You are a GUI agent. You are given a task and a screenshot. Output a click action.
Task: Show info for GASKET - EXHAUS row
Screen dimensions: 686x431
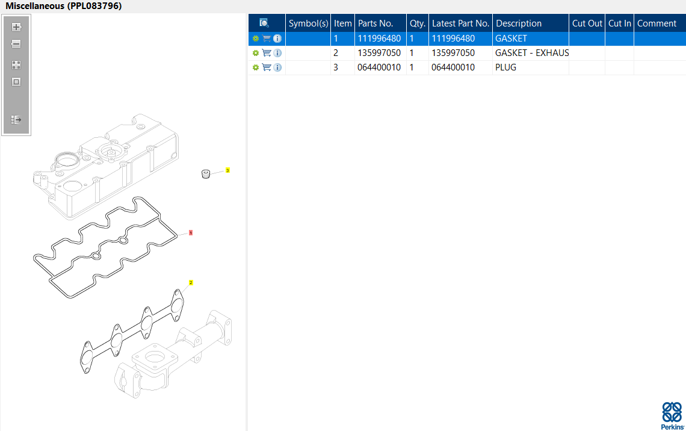(277, 53)
